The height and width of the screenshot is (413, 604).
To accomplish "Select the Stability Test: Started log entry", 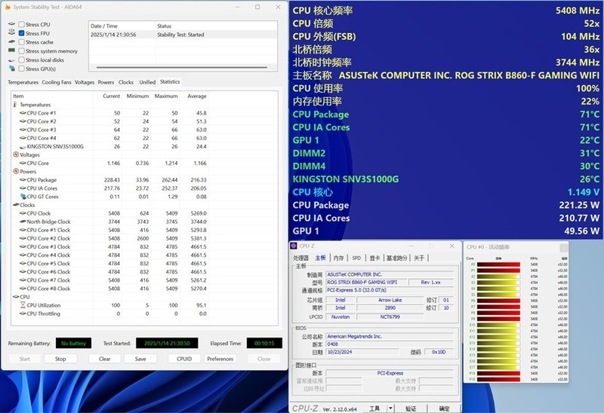I will tap(183, 35).
